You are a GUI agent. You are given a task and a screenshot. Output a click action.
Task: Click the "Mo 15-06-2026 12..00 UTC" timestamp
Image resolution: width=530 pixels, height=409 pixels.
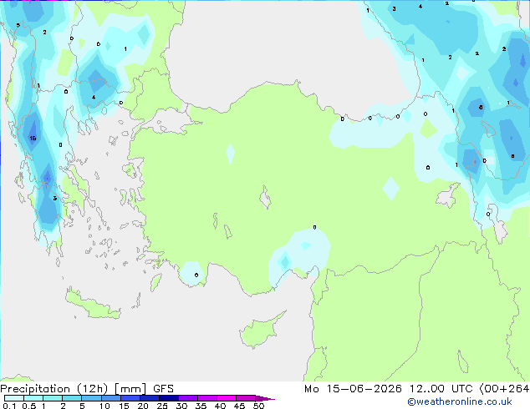coord(389,389)
